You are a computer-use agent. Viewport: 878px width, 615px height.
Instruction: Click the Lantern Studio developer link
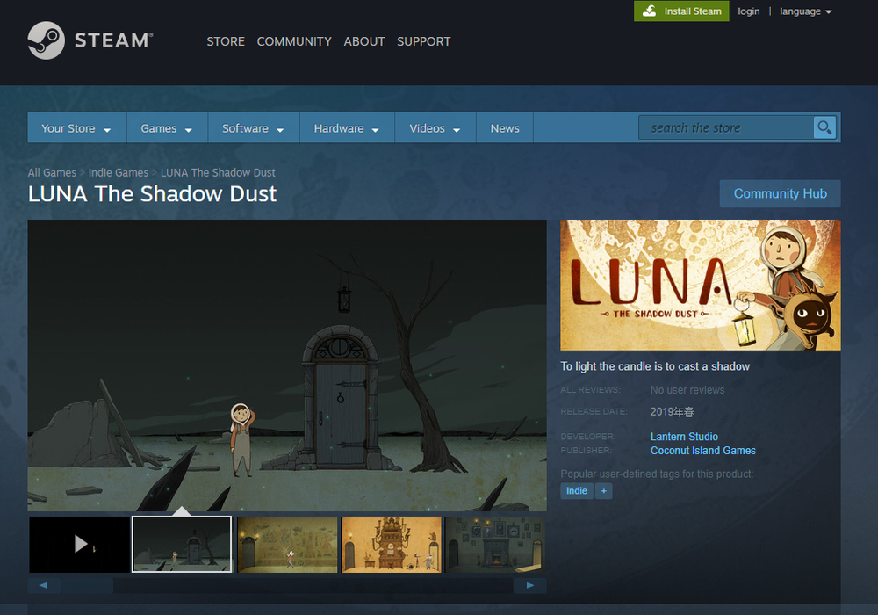684,437
